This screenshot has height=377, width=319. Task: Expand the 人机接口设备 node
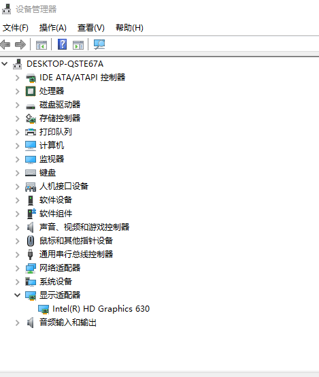point(17,186)
